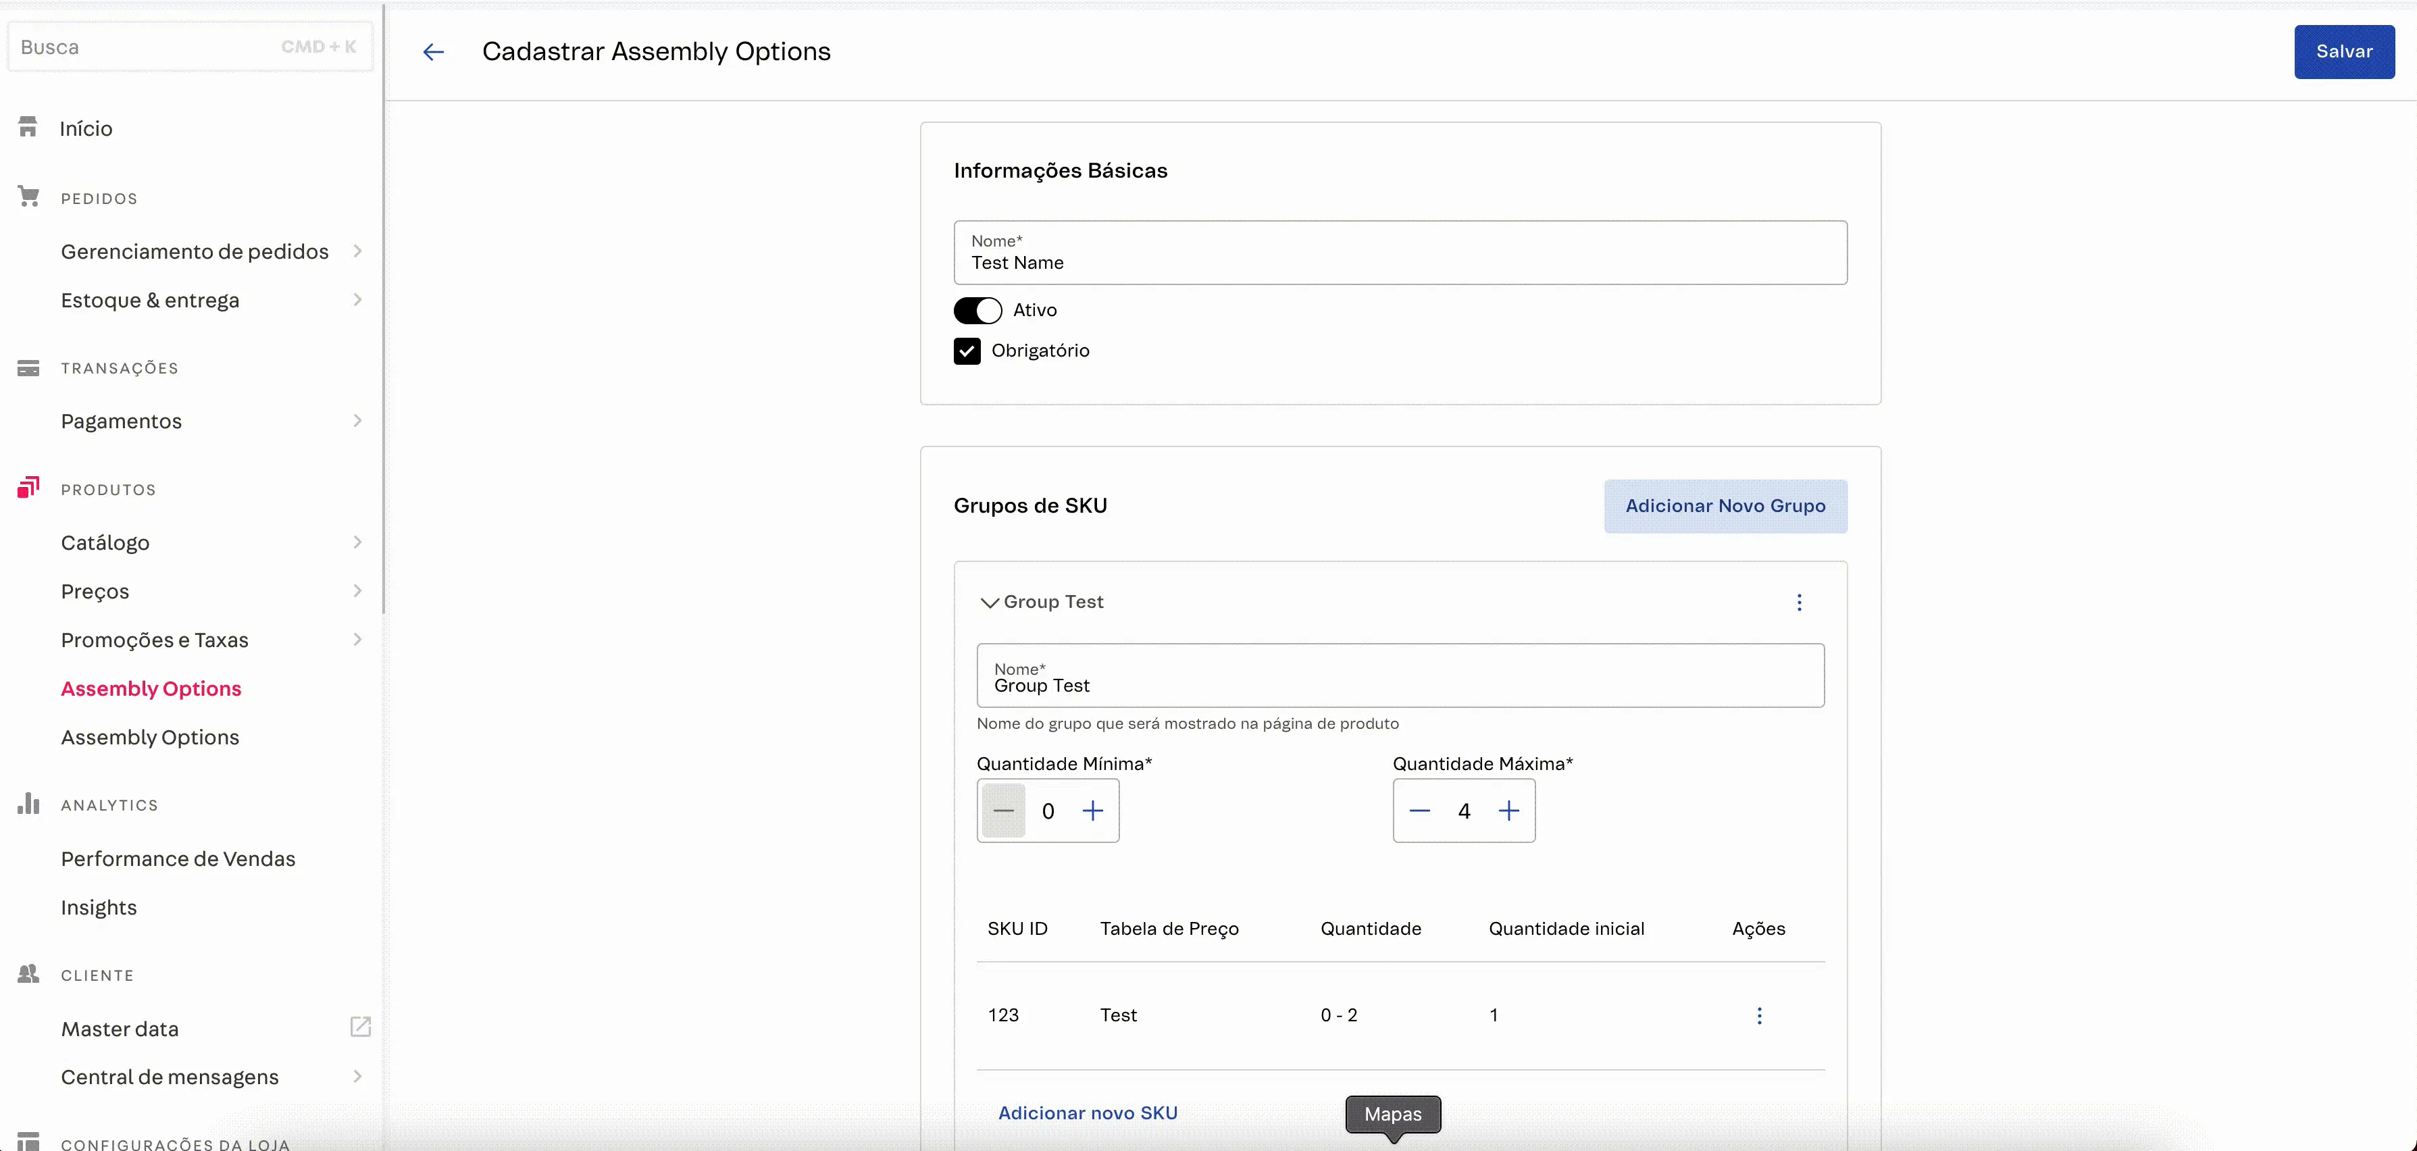This screenshot has height=1151, width=2417.
Task: Click Adicionar Novo Grupo button
Action: 1725,506
